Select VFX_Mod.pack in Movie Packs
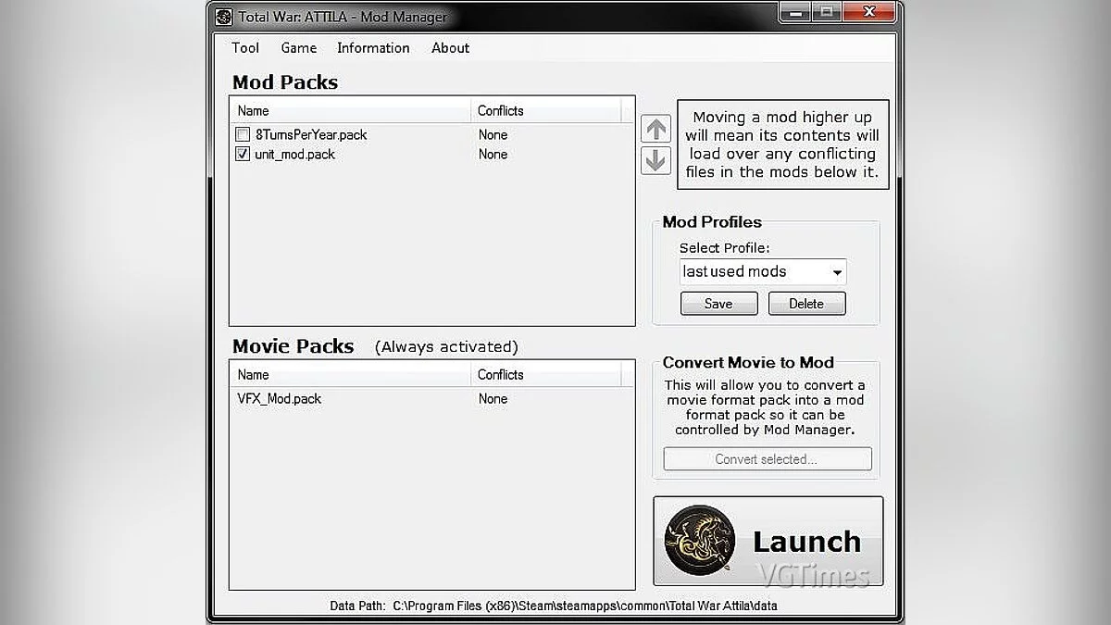Image resolution: width=1111 pixels, height=625 pixels. click(x=280, y=399)
